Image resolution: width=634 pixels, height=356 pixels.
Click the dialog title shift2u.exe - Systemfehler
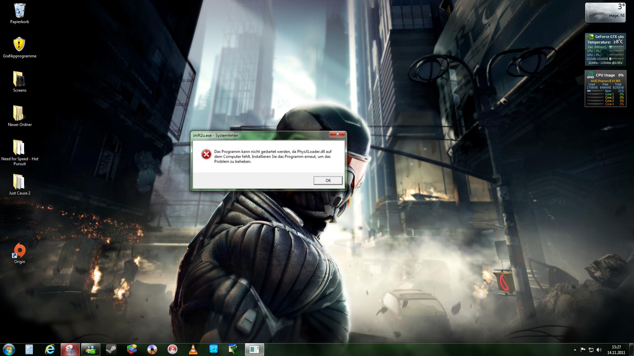(215, 135)
